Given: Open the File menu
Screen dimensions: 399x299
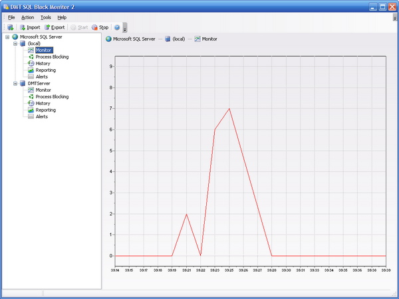Looking at the screenshot, I should [11, 17].
